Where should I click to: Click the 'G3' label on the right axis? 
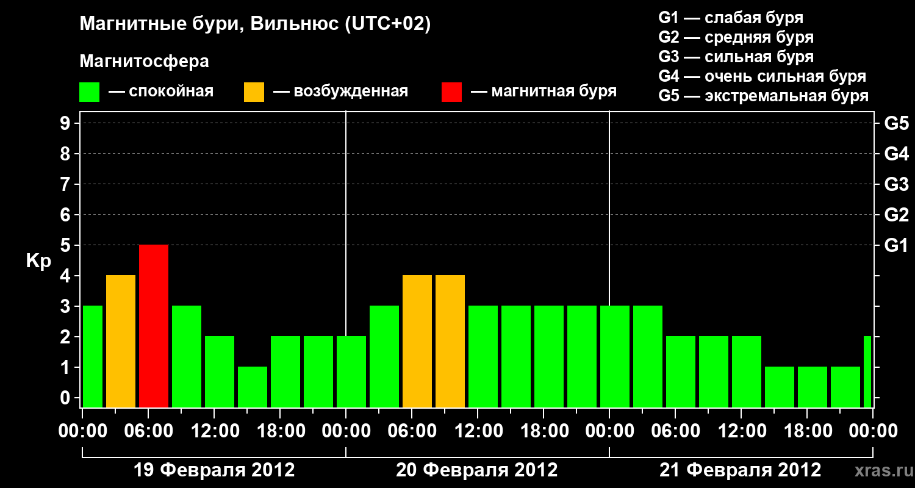tap(896, 184)
